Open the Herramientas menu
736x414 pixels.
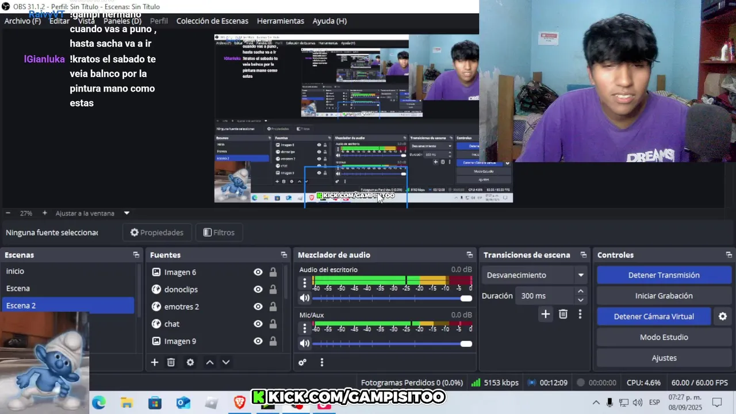point(281,21)
